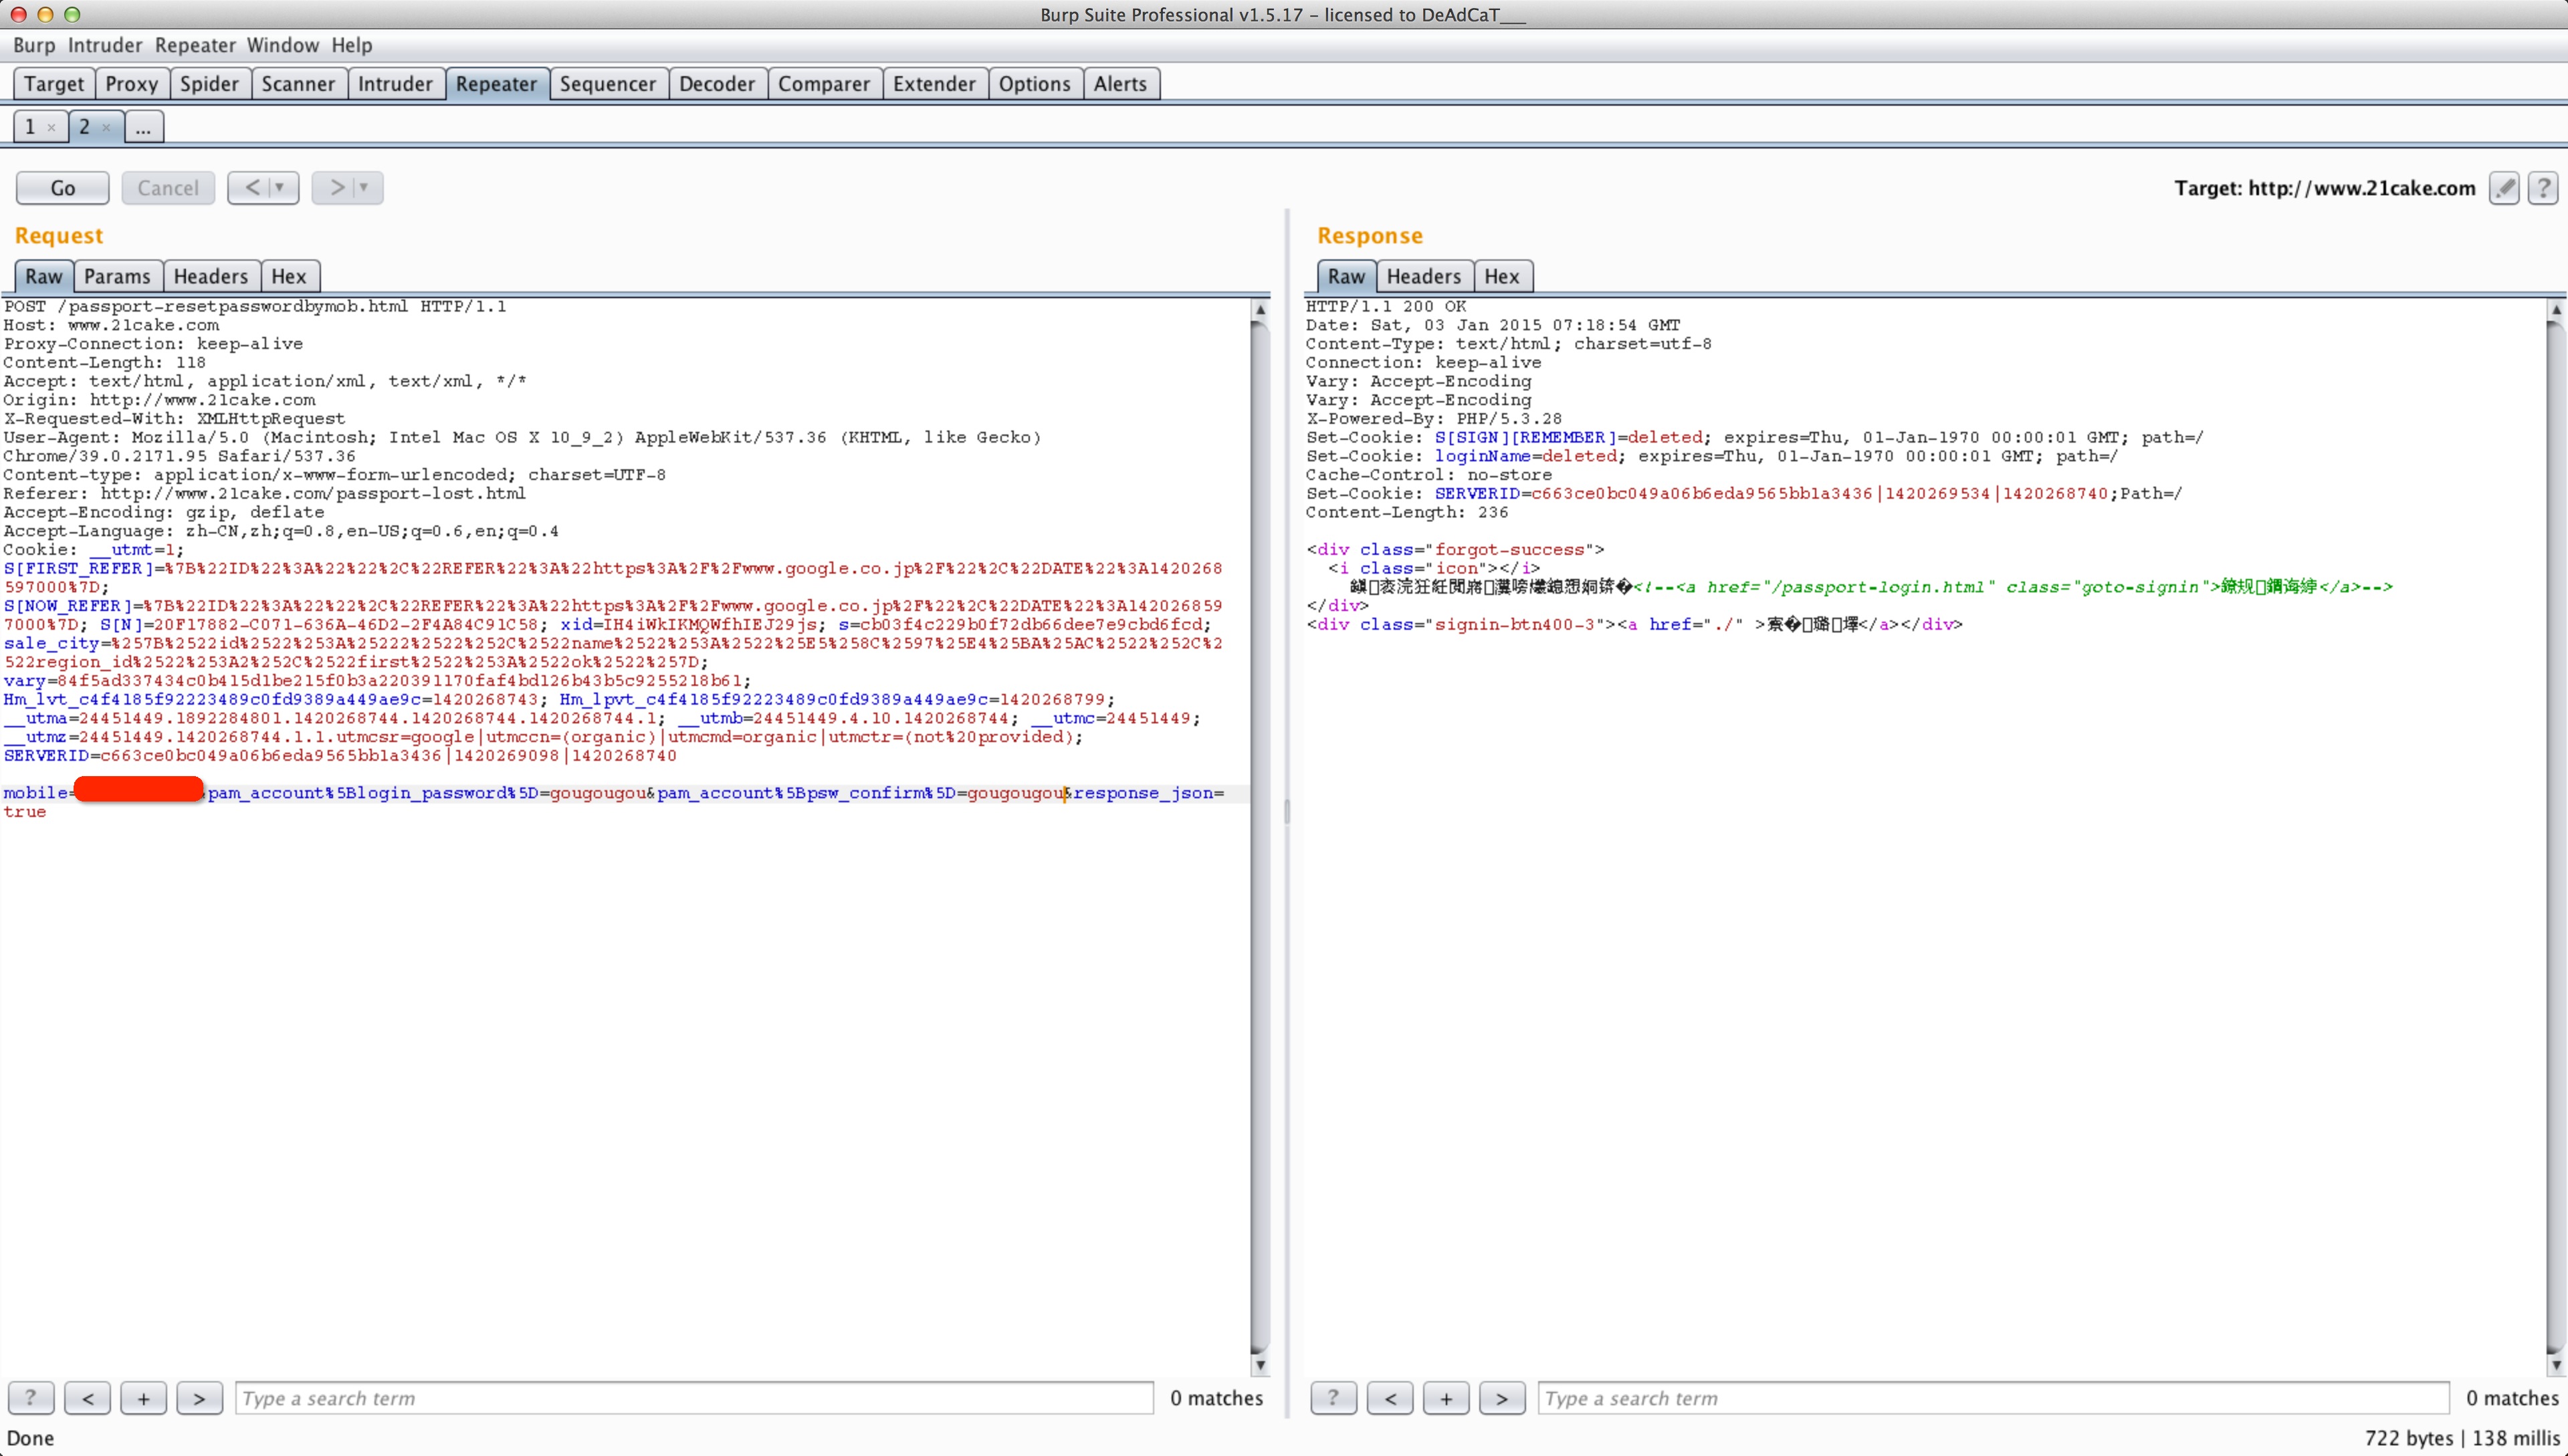Select Repeater sub-tab 2

click(x=84, y=127)
